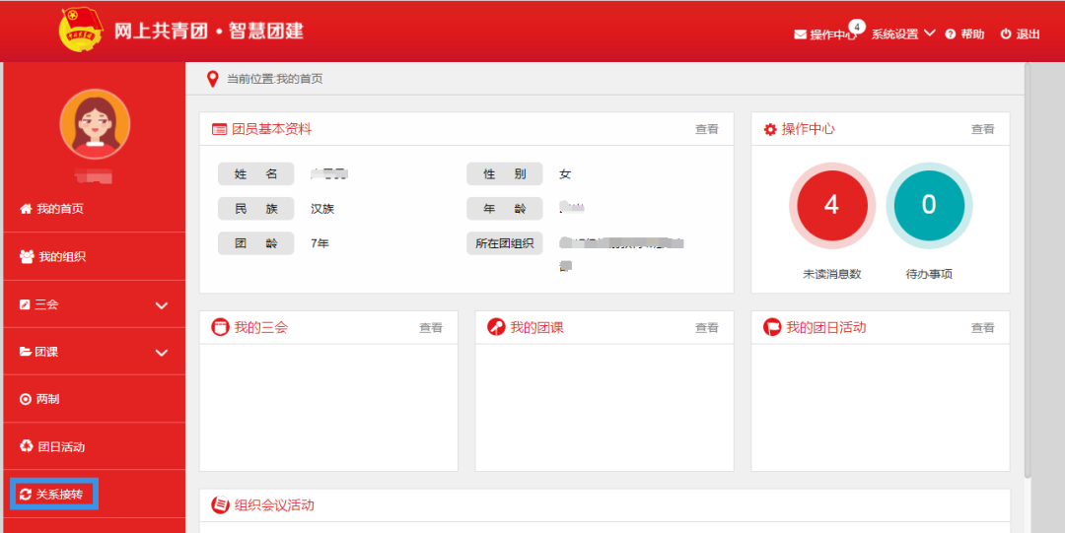This screenshot has height=533, width=1065.
Task: Select 关系接转 in sidebar
Action: tap(58, 494)
